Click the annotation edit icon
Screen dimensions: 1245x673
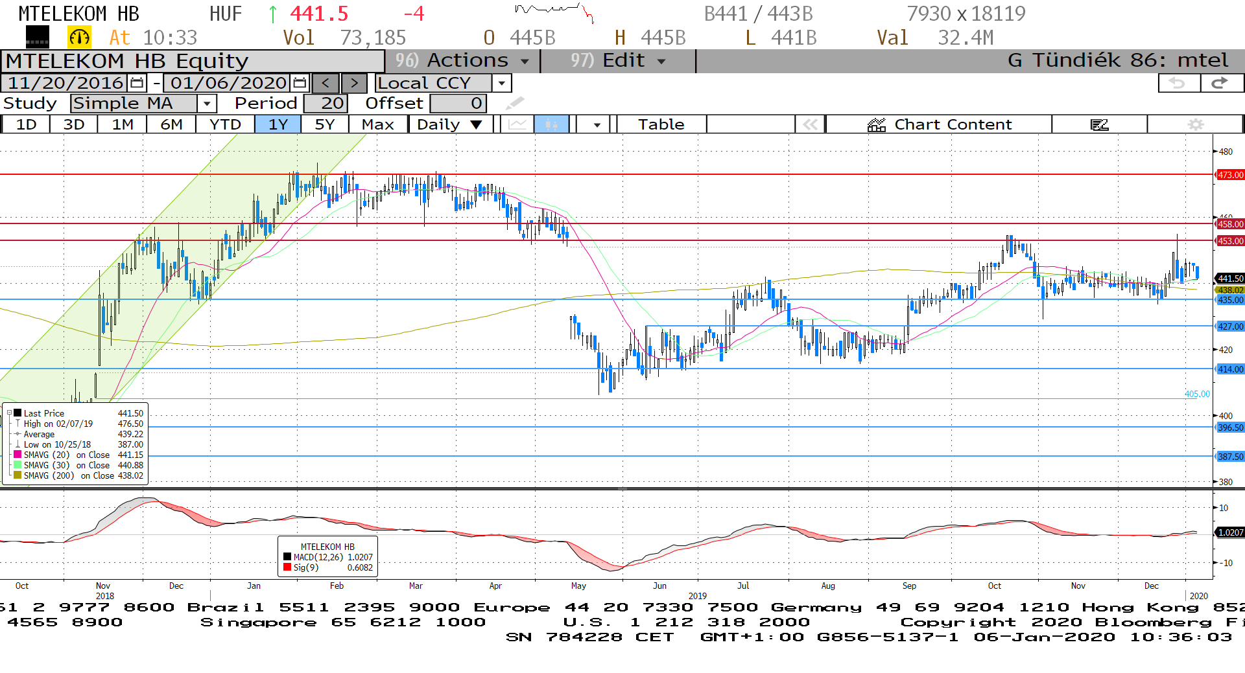point(1099,124)
